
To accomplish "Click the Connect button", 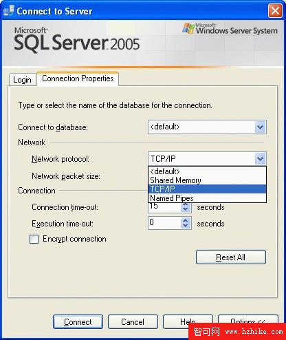I will [x=78, y=322].
